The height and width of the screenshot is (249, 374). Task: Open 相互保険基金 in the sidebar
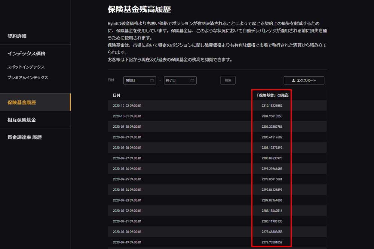[x=22, y=120]
